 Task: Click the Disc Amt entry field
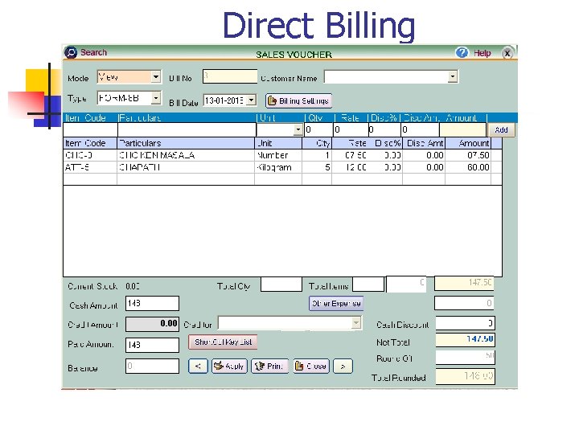coord(420,129)
